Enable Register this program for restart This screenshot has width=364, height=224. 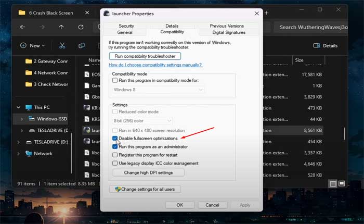[115, 155]
